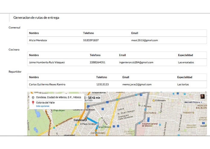Click the phone number 12313123
This screenshot has width=210, height=149.
[x=102, y=84]
